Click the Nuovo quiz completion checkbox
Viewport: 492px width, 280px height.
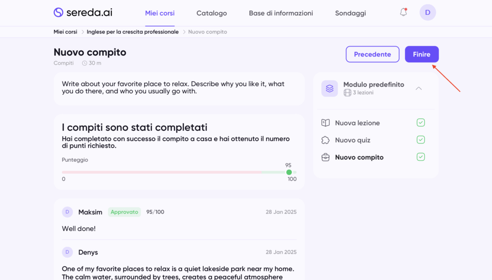(421, 140)
